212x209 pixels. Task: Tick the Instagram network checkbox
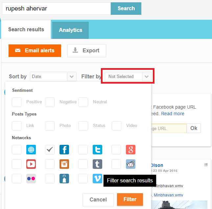tap(50, 164)
